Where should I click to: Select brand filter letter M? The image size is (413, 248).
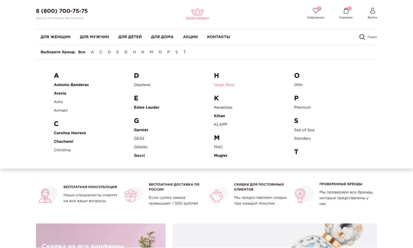(x=151, y=52)
